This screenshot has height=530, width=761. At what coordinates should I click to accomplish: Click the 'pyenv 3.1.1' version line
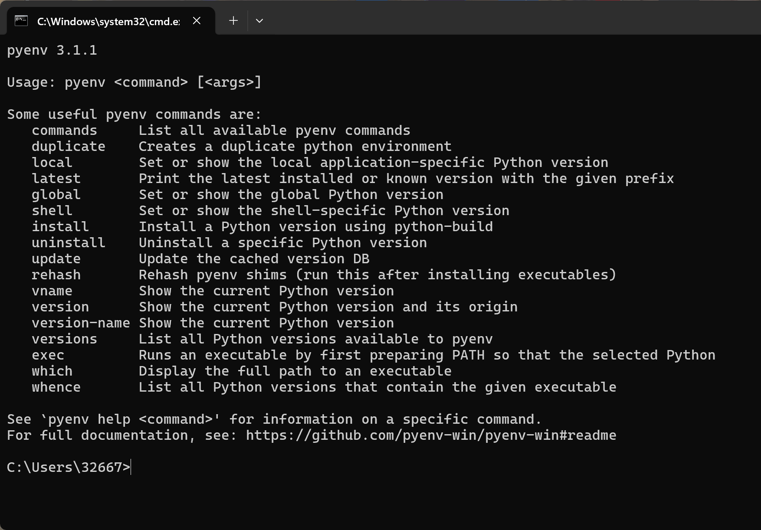pos(52,50)
